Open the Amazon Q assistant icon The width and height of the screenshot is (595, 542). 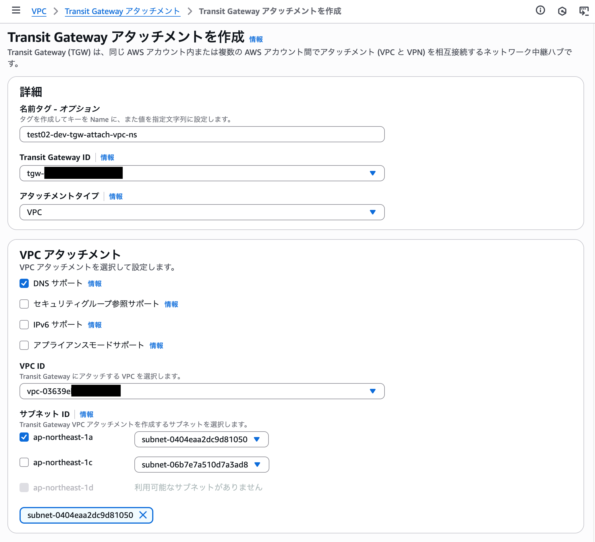(x=563, y=11)
